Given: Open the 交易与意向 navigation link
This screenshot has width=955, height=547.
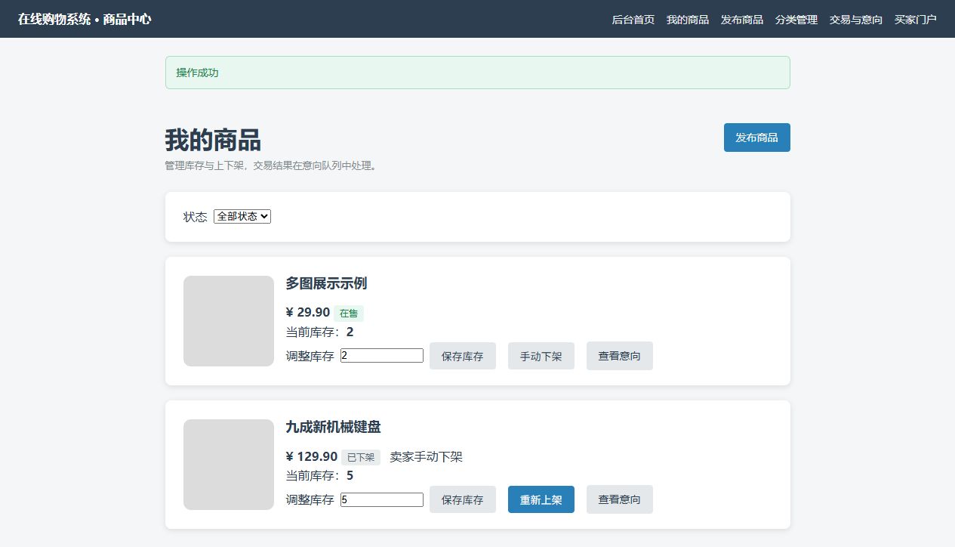Looking at the screenshot, I should [x=855, y=20].
